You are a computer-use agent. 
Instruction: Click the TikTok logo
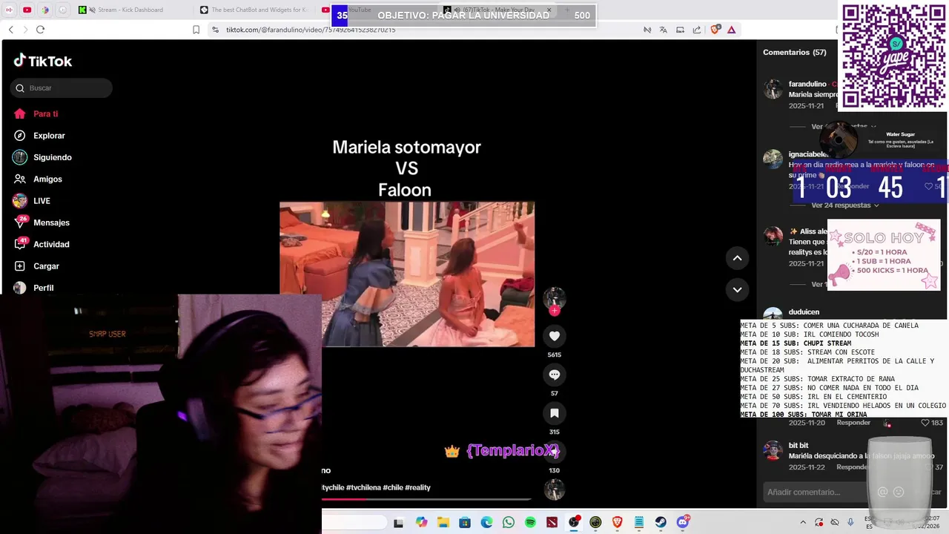(x=43, y=61)
